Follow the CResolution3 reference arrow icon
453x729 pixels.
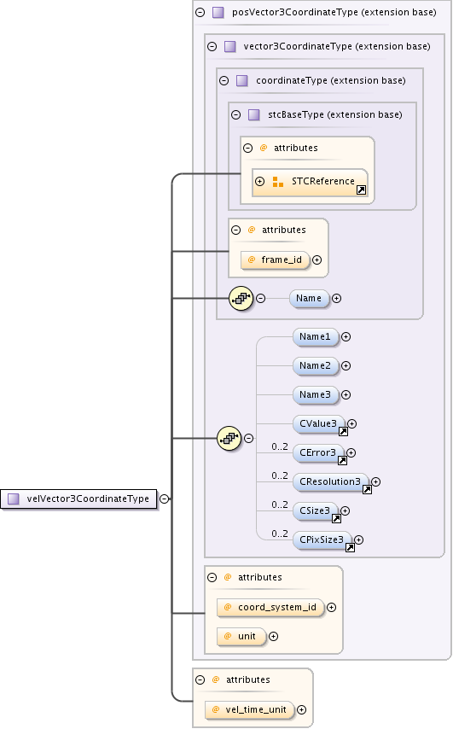click(367, 490)
